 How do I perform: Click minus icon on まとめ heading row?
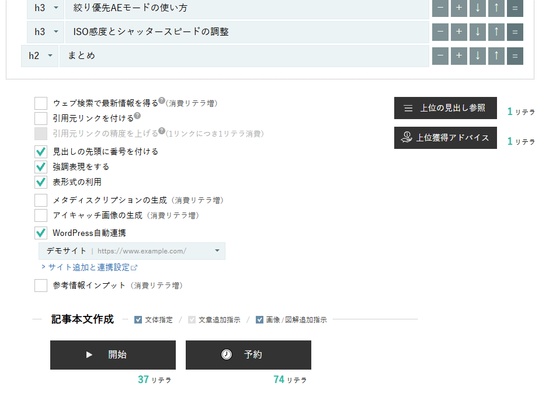440,55
